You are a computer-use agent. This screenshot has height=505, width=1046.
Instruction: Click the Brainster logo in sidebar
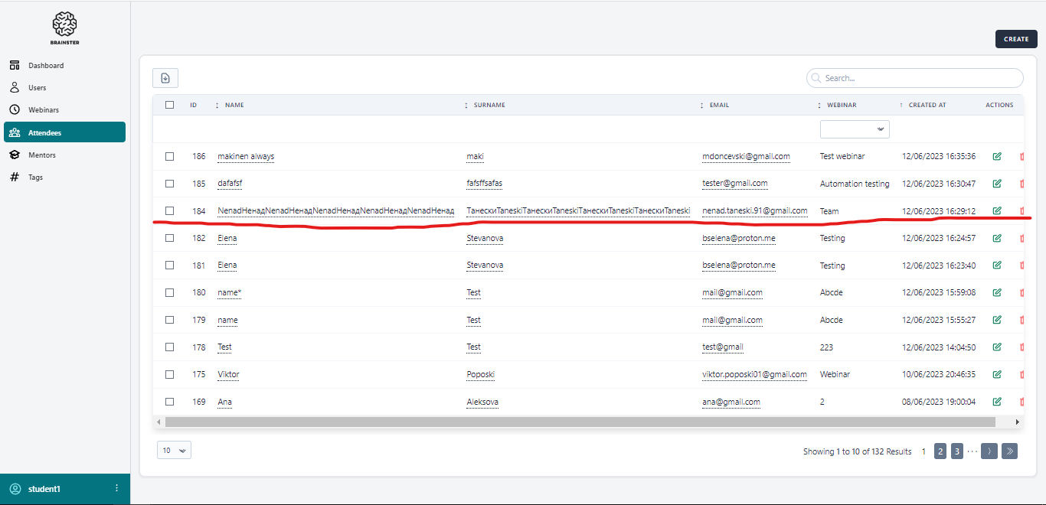point(65,27)
